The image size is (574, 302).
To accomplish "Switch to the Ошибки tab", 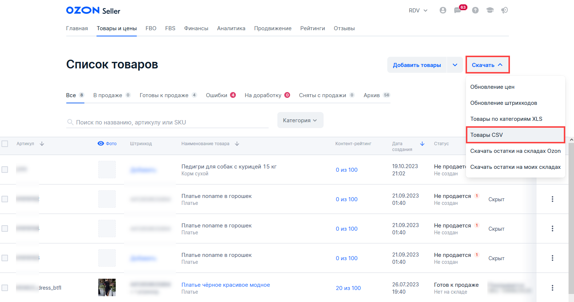I will tap(221, 95).
